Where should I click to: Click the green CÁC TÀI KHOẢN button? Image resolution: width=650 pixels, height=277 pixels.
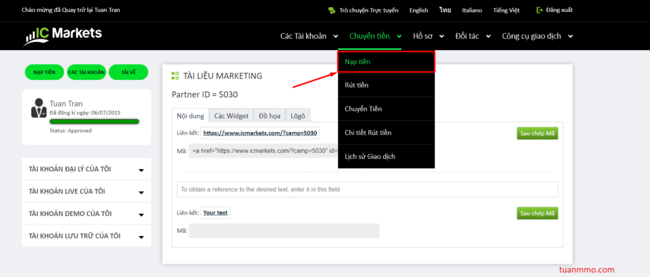(86, 72)
